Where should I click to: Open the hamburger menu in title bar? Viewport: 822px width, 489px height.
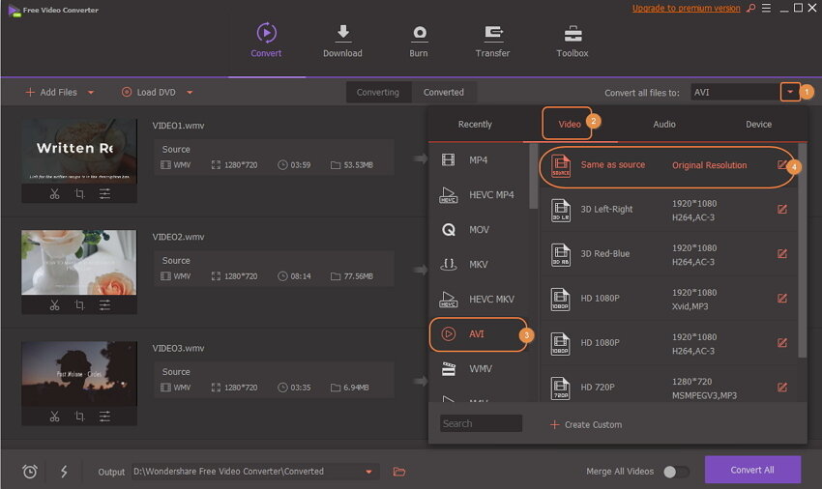pos(766,8)
